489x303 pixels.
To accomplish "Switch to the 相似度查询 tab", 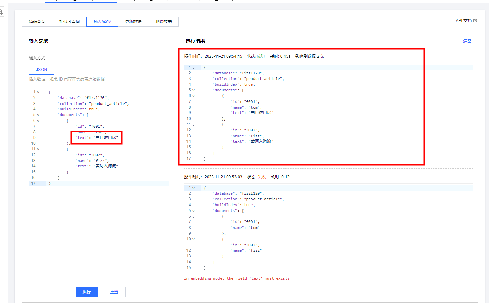I will point(69,22).
